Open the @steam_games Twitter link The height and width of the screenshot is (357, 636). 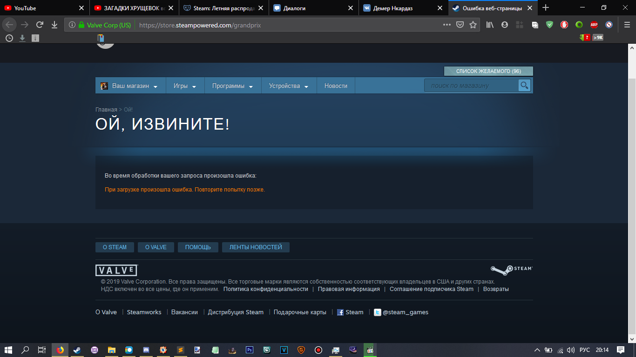(401, 312)
